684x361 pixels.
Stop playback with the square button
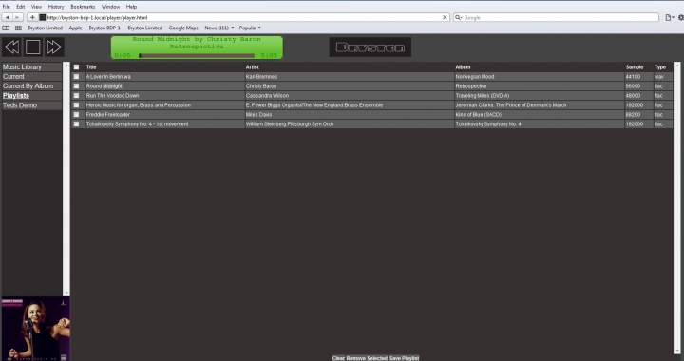(x=32, y=47)
